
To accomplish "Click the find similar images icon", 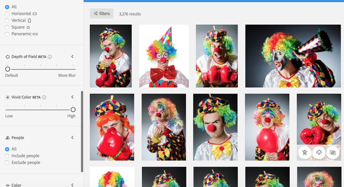I will click(x=333, y=153).
